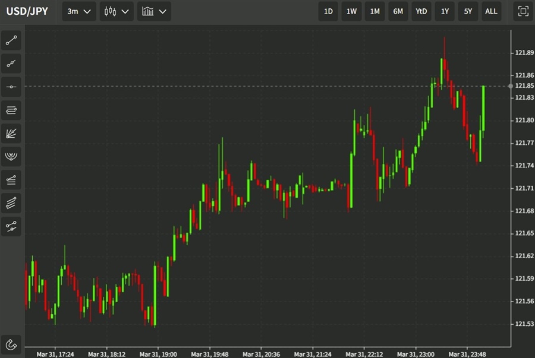The width and height of the screenshot is (535, 358).
Task: Set chart range to 1Y
Action: [x=445, y=11]
